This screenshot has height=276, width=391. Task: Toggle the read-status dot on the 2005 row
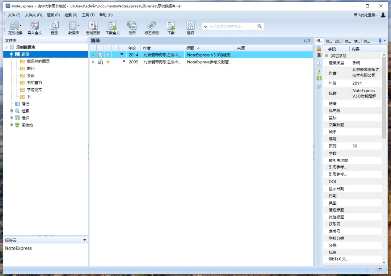[93, 62]
